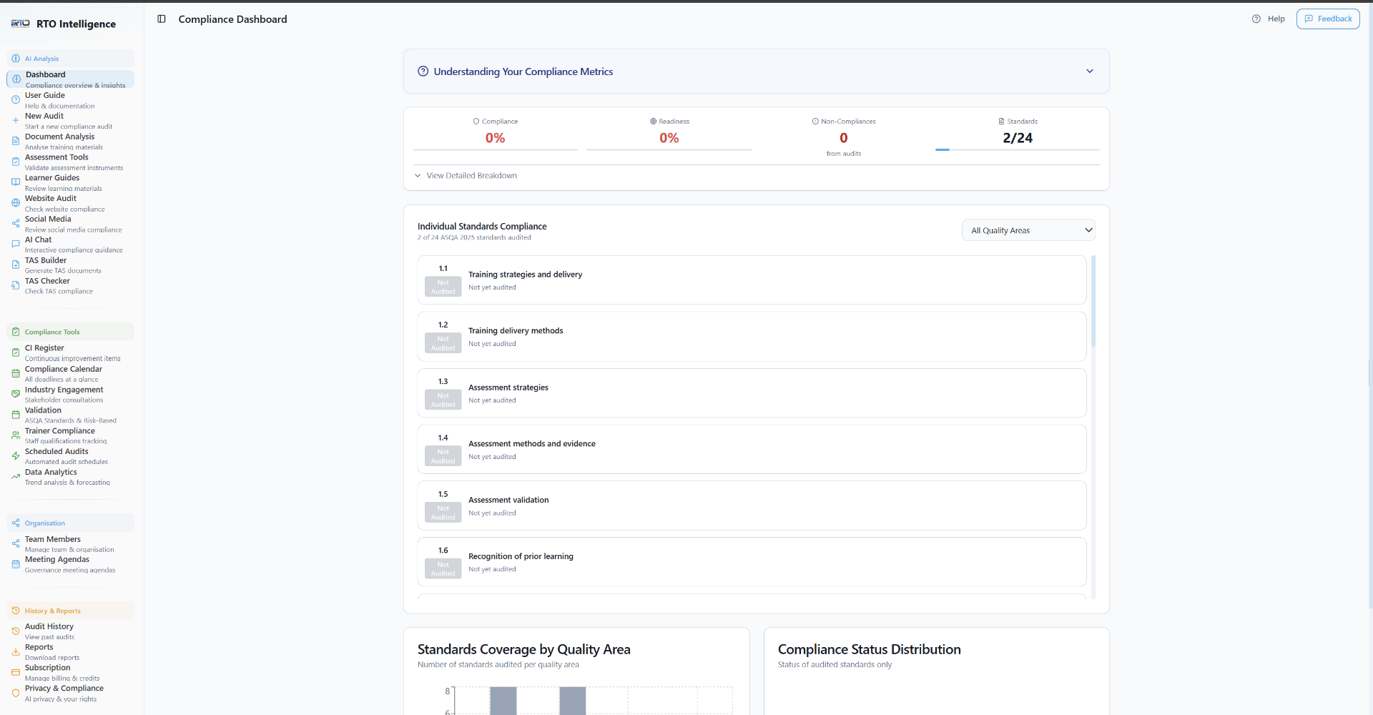Collapse the Organisation sidebar section
The height and width of the screenshot is (715, 1373).
tap(70, 523)
